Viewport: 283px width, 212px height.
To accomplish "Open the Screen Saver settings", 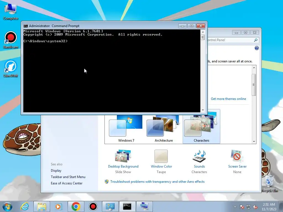I will tap(237, 166).
